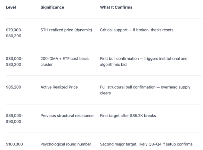Select the $83,000–$83,200 level cell
Screen dimensions: 203x150
[x=15, y=61]
